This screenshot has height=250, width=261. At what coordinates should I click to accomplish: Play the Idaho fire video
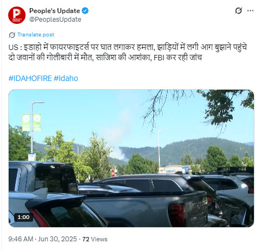click(131, 158)
